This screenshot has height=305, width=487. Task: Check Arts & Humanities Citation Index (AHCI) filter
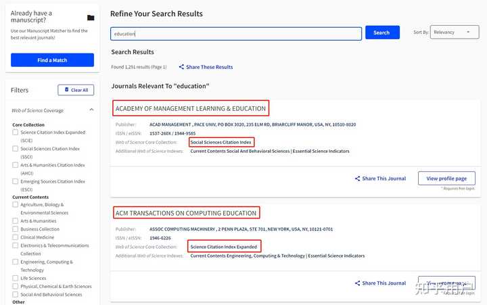[x=15, y=165]
